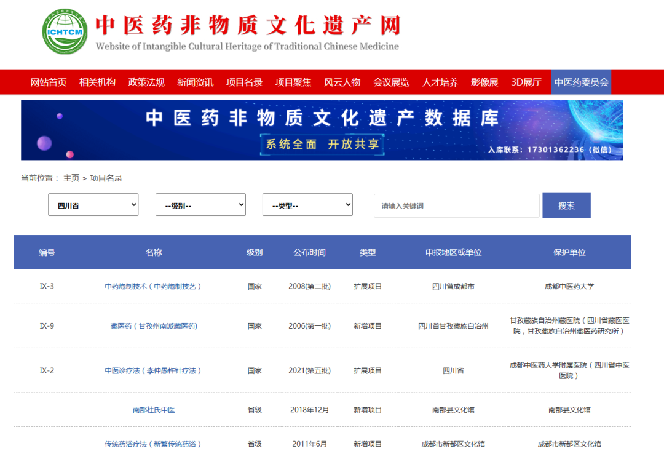Open 中药炮制技术（中药炮制技艺）project link

coord(153,287)
